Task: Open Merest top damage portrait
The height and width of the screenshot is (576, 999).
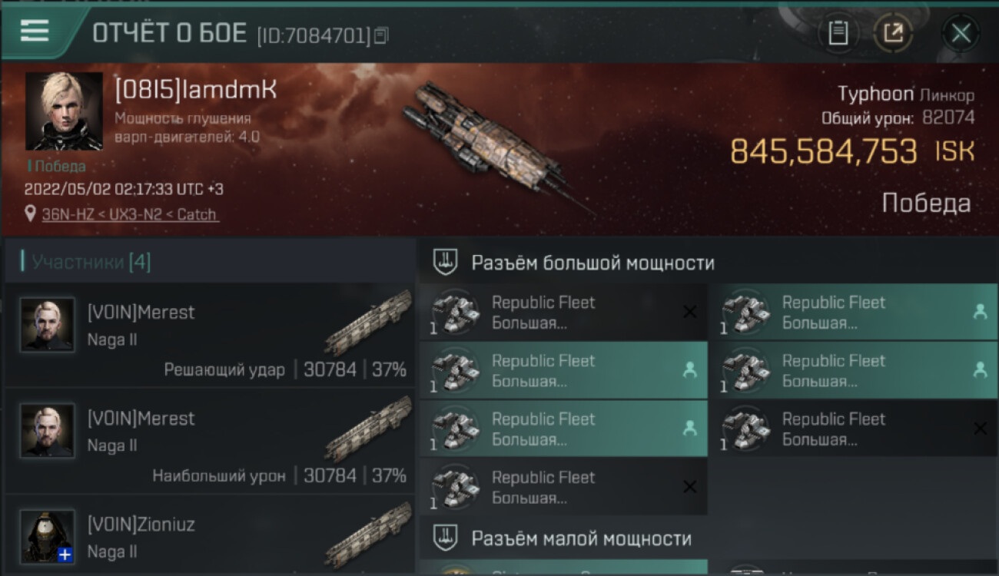Action: 48,431
